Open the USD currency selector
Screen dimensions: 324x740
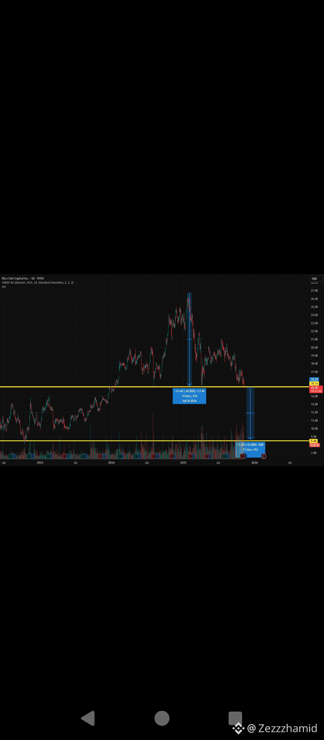pos(316,278)
